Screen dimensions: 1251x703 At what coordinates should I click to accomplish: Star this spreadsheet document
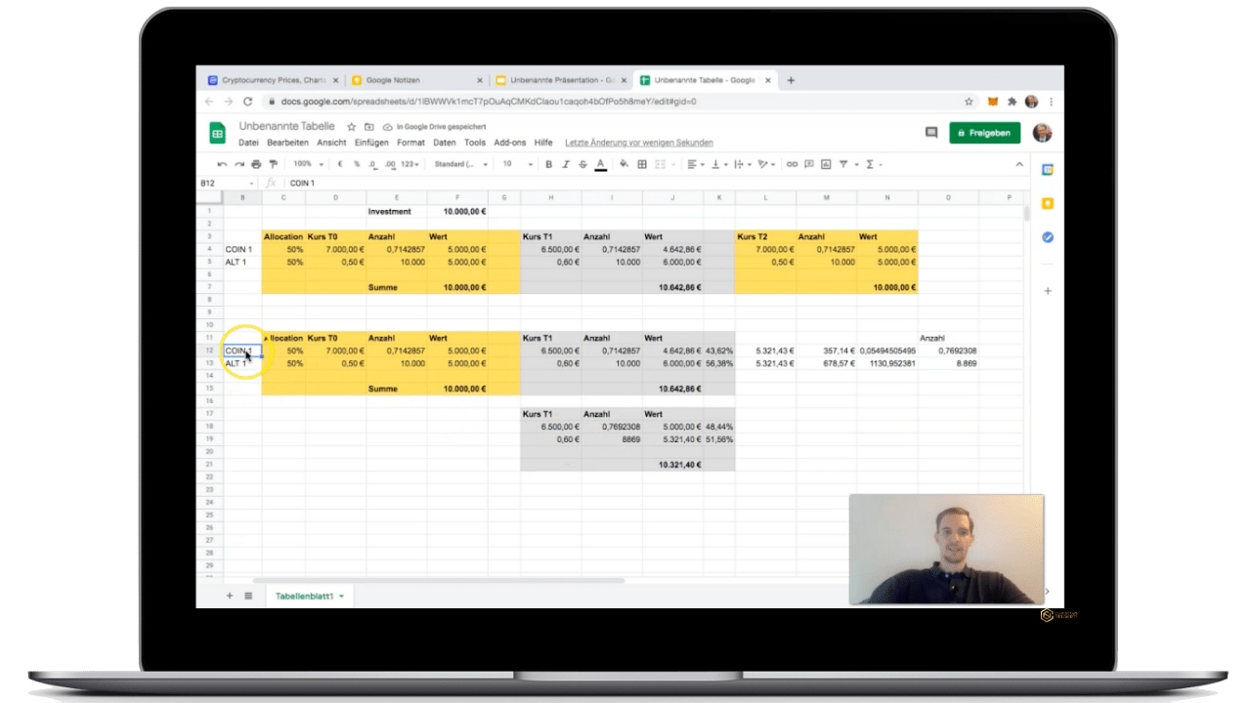coord(352,127)
